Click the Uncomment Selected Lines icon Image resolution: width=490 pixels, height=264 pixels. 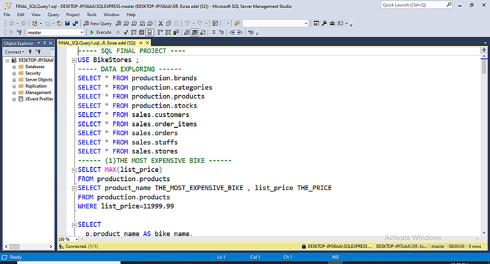click(221, 32)
